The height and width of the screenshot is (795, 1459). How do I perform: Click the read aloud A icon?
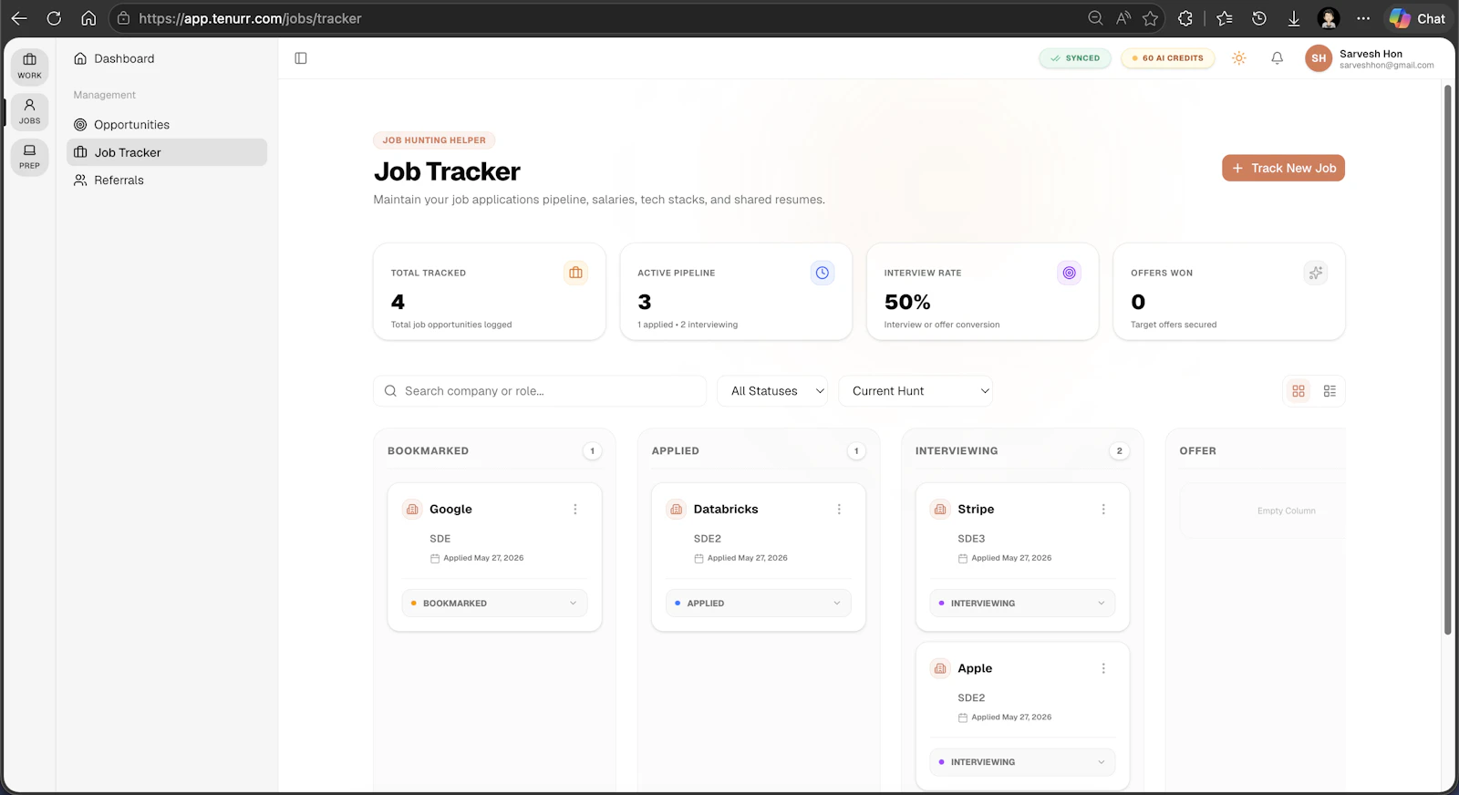point(1123,18)
